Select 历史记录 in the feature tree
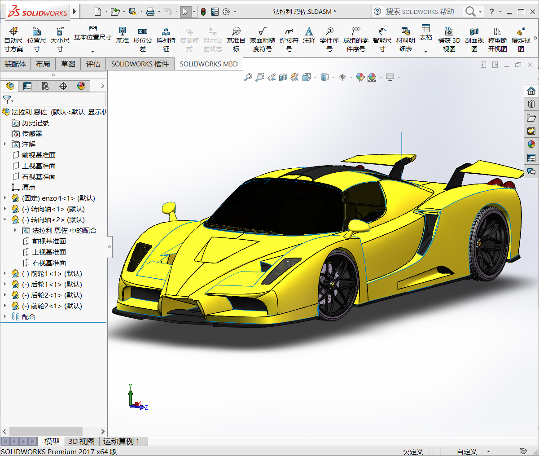Image resolution: width=539 pixels, height=456 pixels. [35, 123]
